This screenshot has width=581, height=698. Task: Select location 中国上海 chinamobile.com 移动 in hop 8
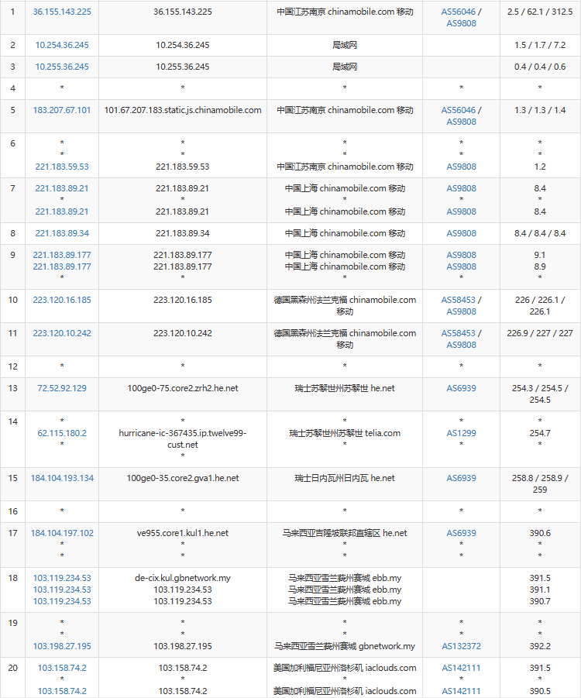coord(345,233)
